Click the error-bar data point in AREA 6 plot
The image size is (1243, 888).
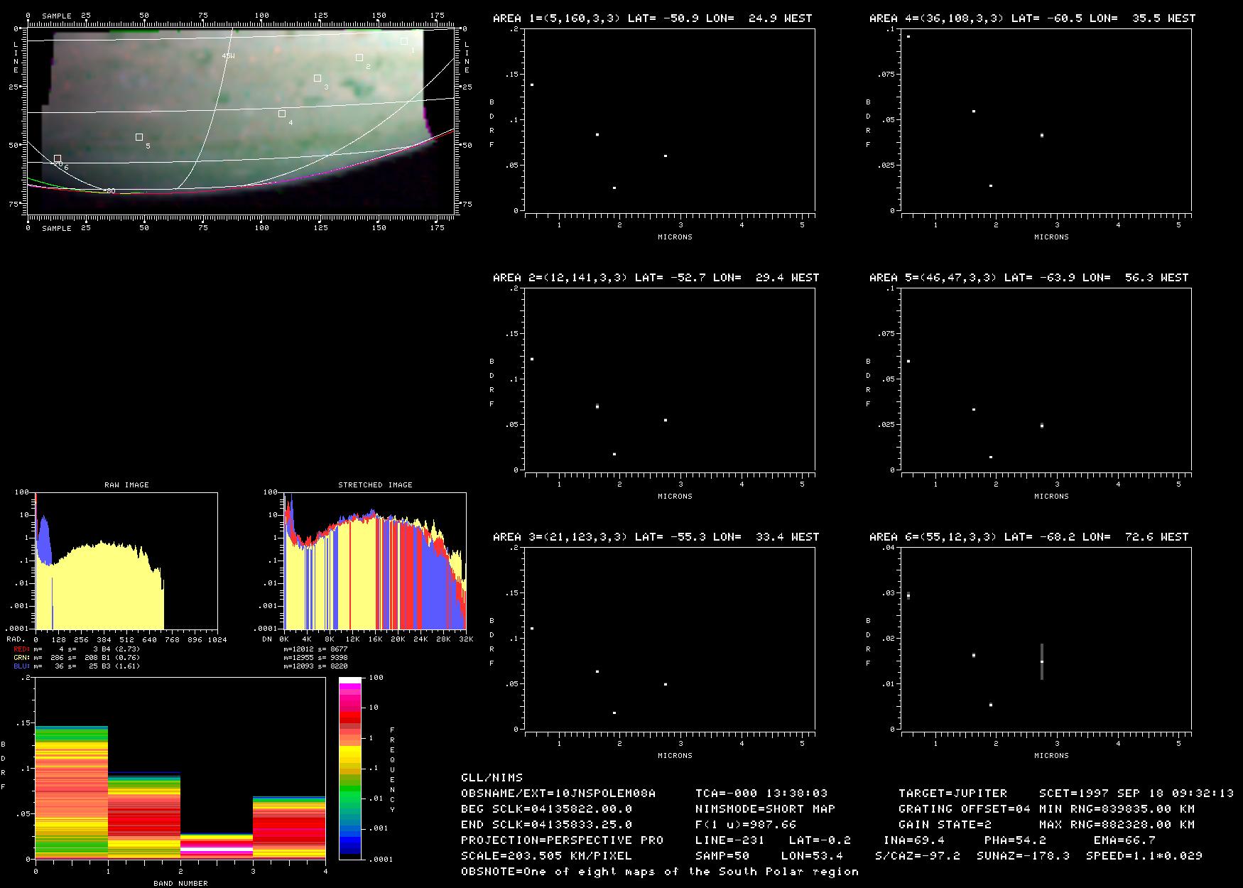click(x=1042, y=661)
